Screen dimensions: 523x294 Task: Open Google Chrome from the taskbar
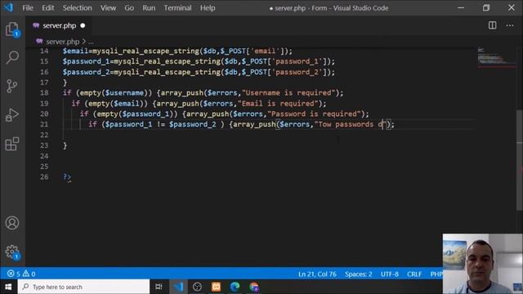pyautogui.click(x=254, y=287)
